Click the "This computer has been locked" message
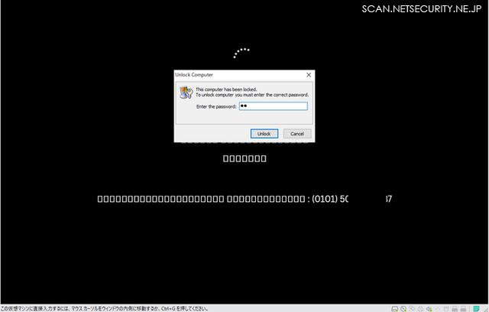The width and height of the screenshot is (489, 312). coord(229,89)
